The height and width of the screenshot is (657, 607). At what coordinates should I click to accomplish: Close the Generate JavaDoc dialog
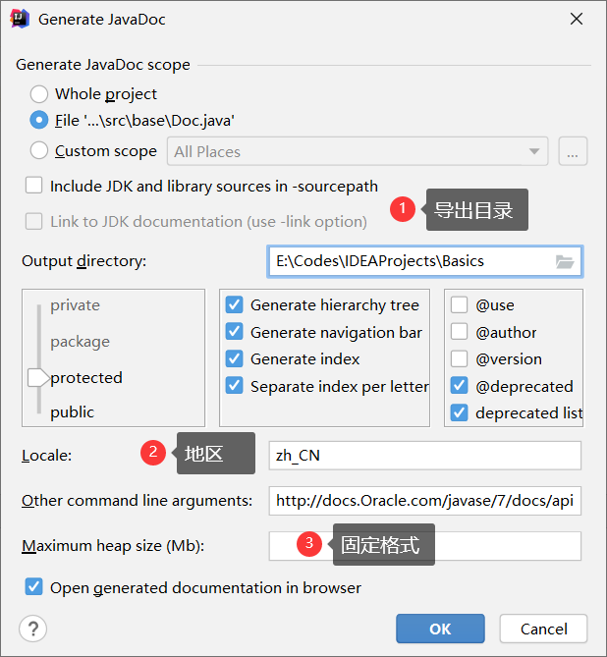tap(577, 19)
